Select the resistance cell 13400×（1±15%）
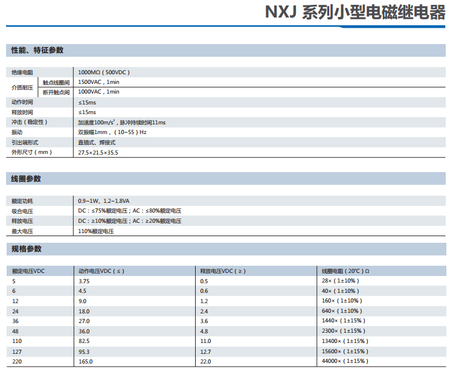The image size is (453, 375). coord(345,341)
